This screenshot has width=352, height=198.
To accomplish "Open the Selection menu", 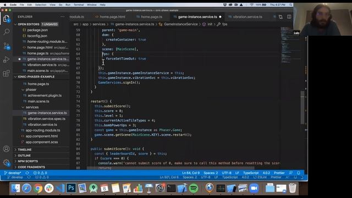I will [41, 5].
